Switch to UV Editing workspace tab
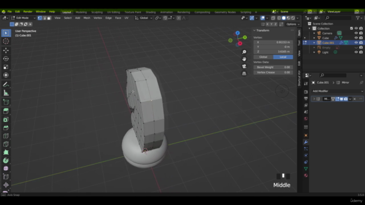 click(113, 12)
